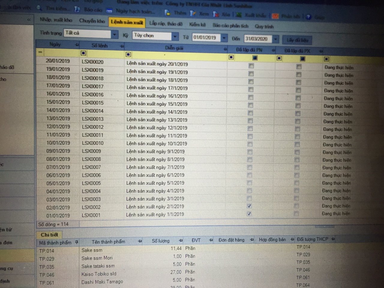Open the Báo cáo phân tích tab

click(x=230, y=25)
